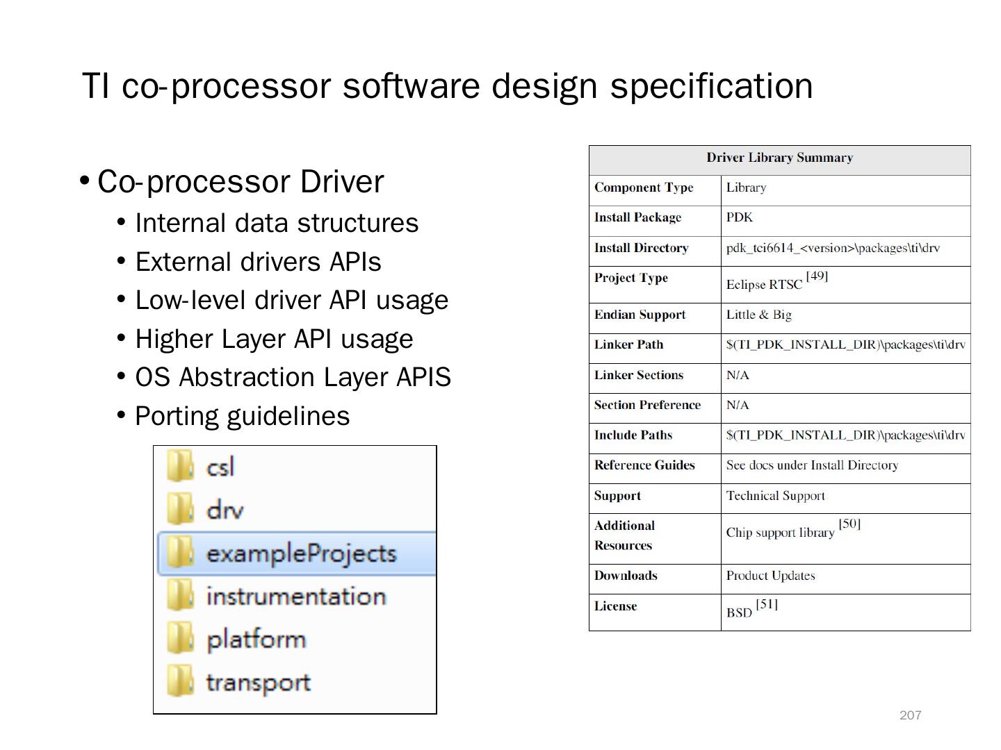
Task: Select the exampleProjects folder name
Action: tap(301, 553)
